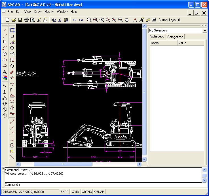Choose the Rotate tool
The image size is (209, 196).
pos(12,66)
